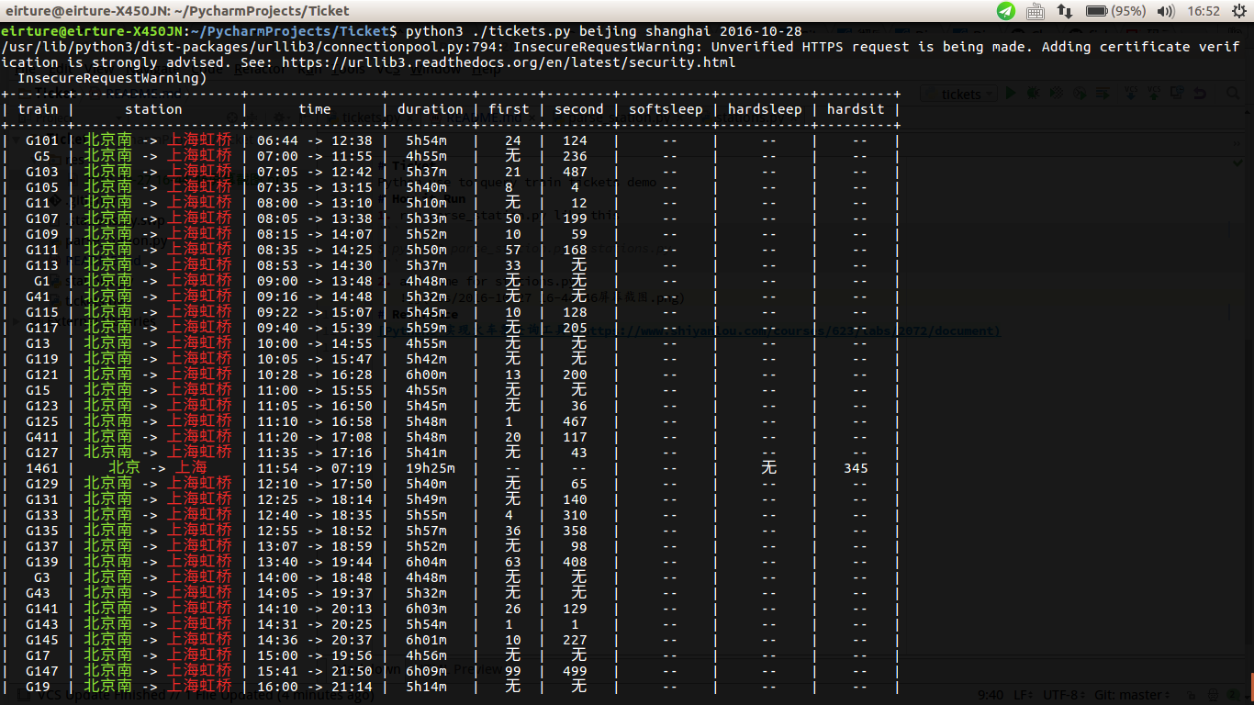Open the Git: master branch widget in PyCharm

click(1133, 695)
